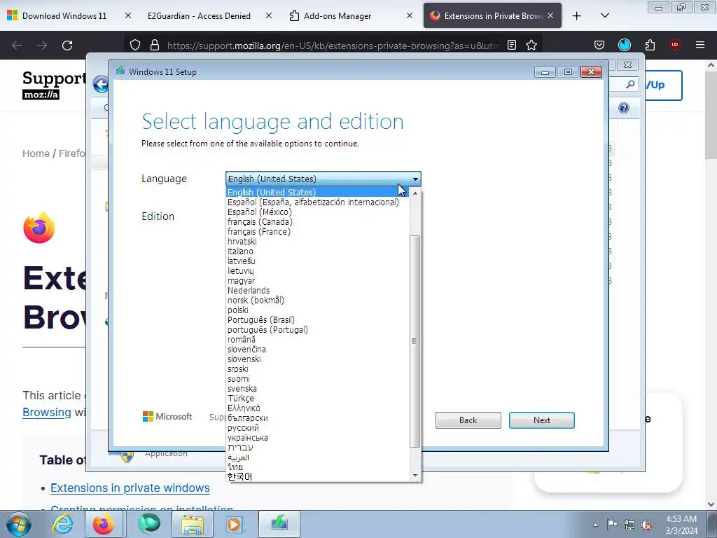Click the Action Center flag tray icon
717x538 pixels.
click(x=612, y=524)
